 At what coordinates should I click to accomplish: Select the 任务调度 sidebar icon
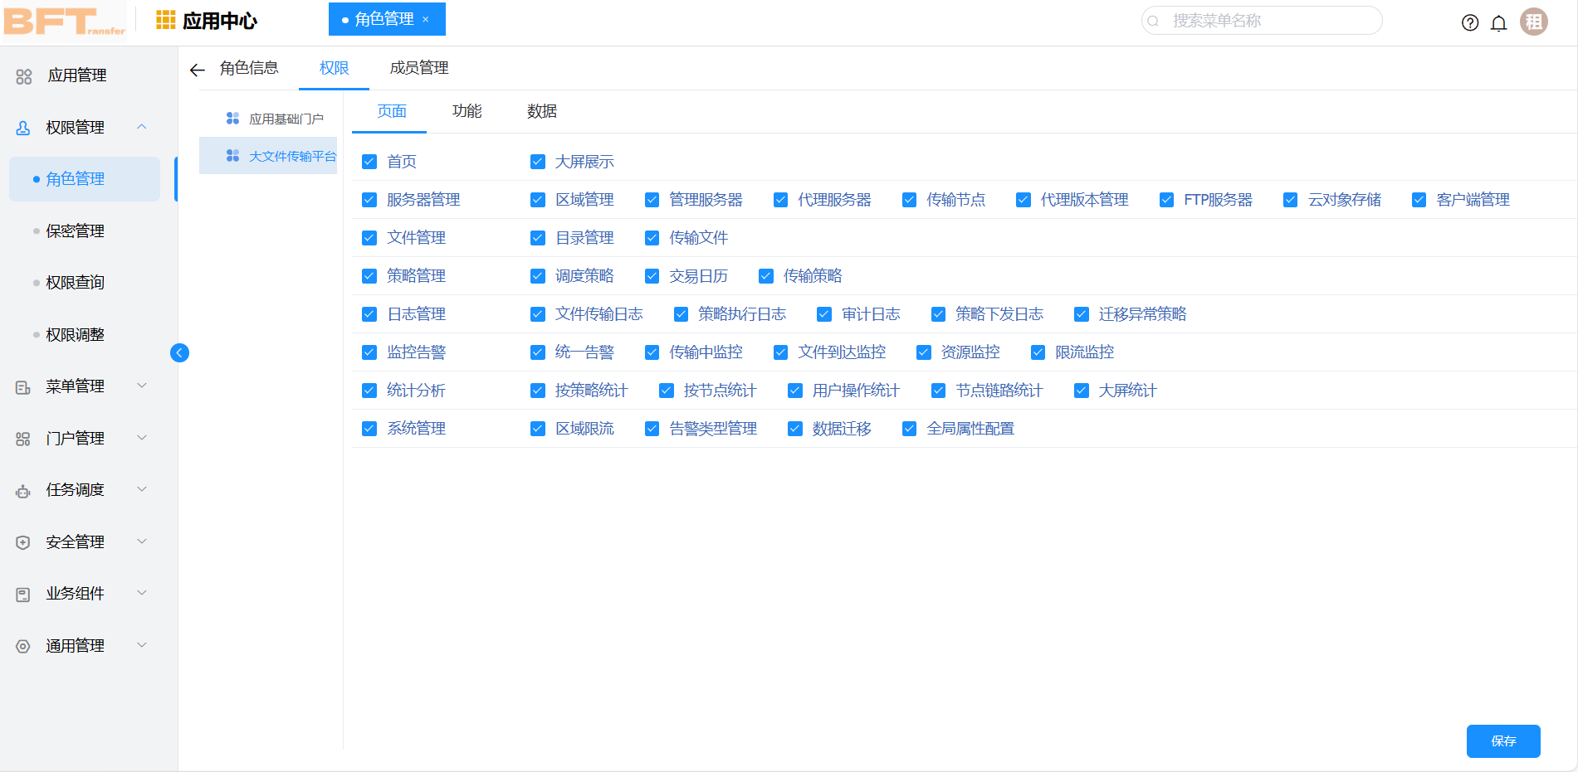click(22, 490)
